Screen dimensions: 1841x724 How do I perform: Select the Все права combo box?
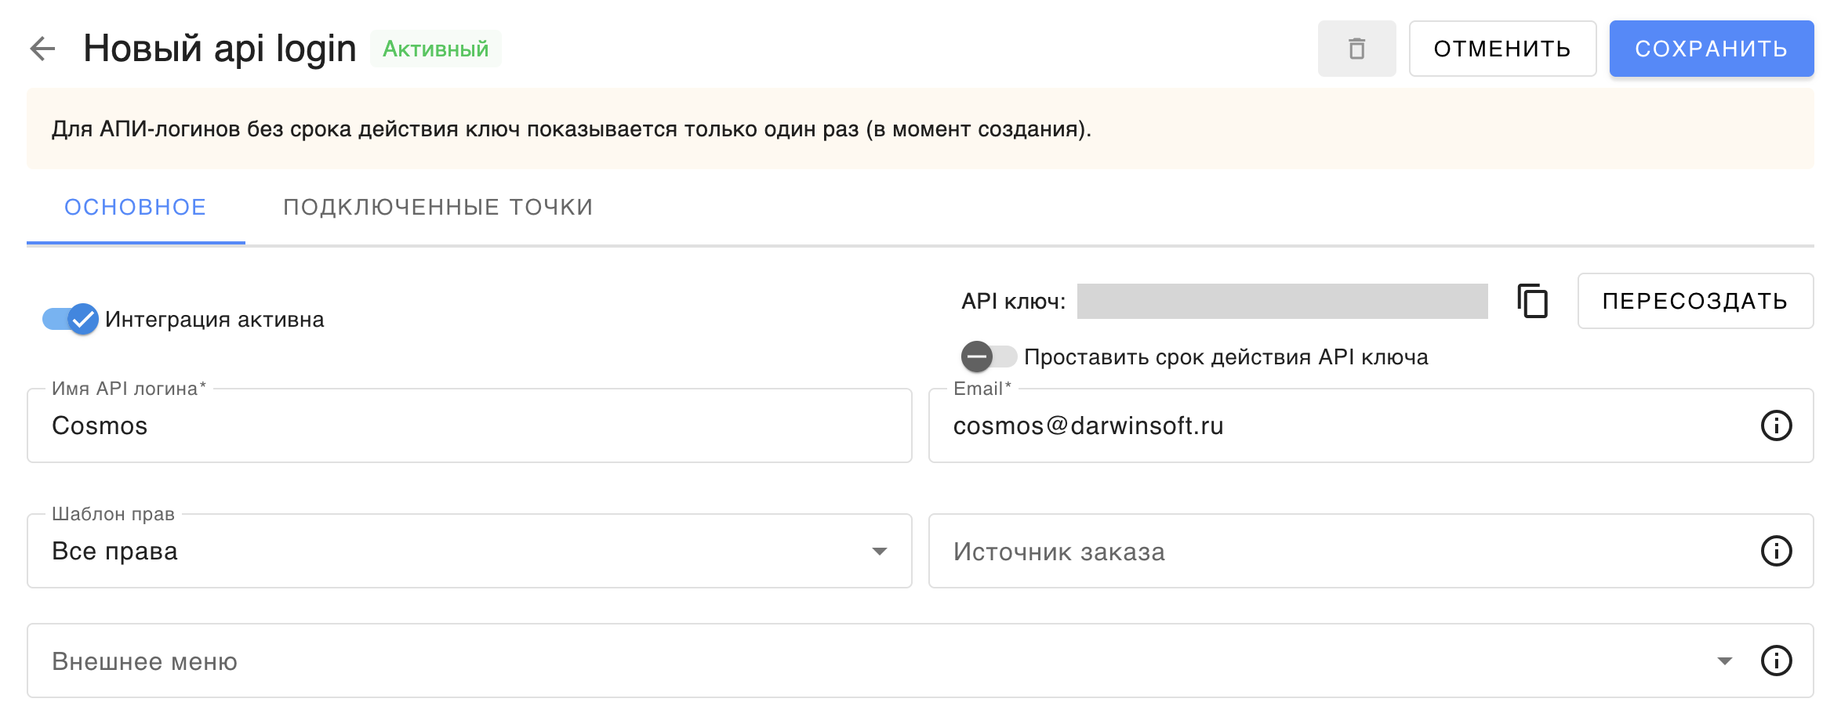point(469,551)
